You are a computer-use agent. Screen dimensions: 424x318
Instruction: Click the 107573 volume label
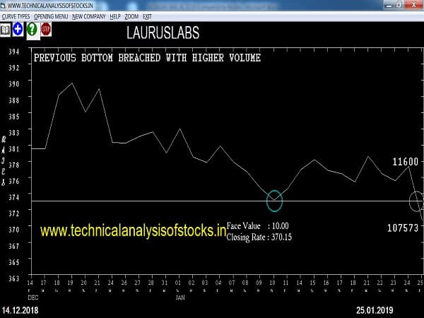point(404,228)
